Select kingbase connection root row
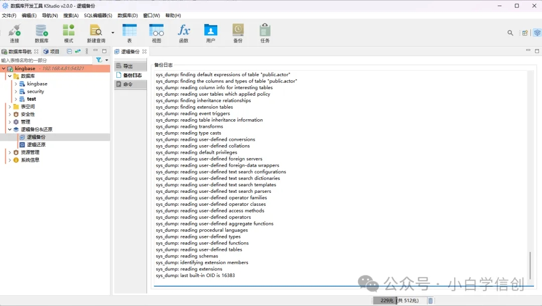Viewport: 542px width, 306px height. pos(55,68)
